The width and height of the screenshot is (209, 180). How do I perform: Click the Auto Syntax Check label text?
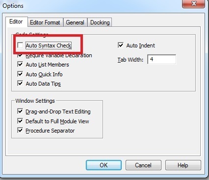pos(49,45)
